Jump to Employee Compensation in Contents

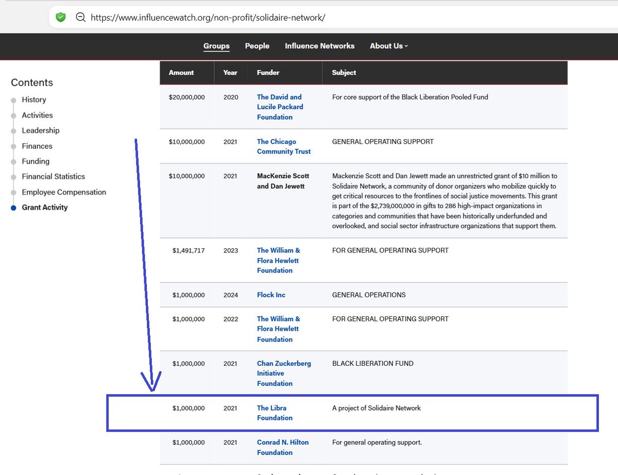(64, 192)
